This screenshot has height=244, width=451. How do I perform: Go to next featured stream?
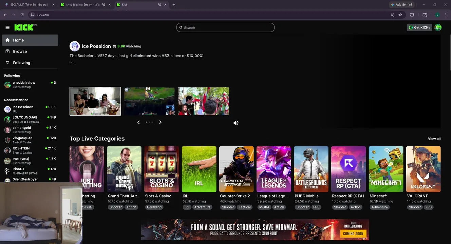(160, 122)
